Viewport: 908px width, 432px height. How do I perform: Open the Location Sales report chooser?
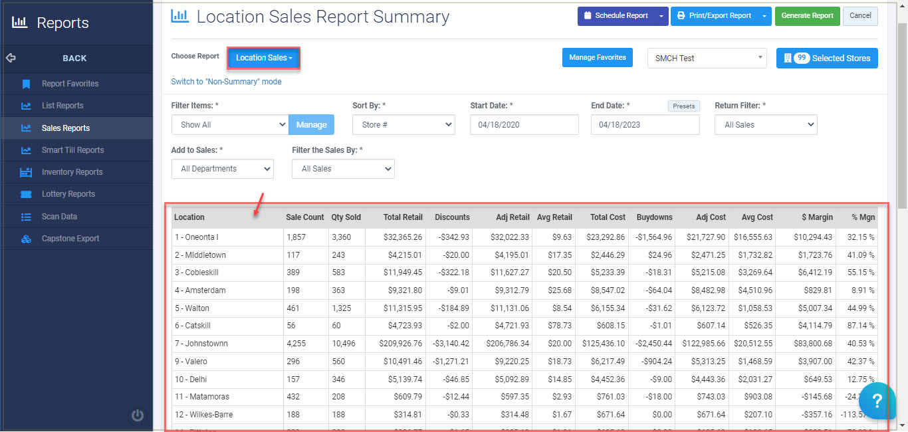[264, 58]
